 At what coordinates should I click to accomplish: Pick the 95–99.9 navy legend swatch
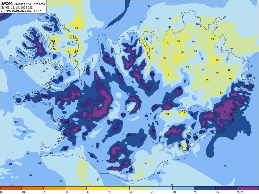tap(226, 188)
